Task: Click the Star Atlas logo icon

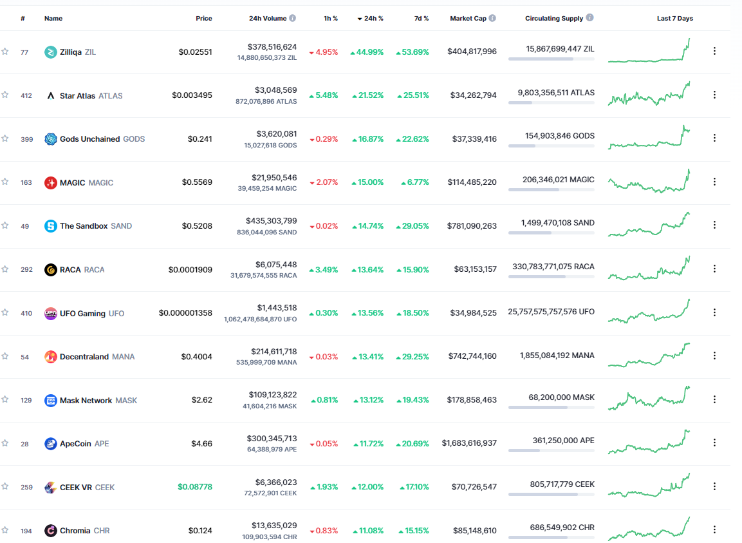Action: [50, 95]
